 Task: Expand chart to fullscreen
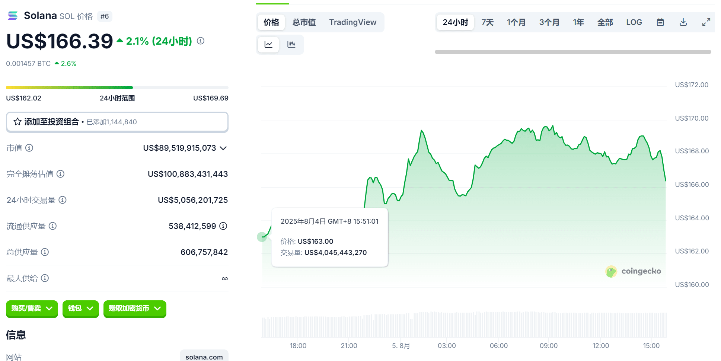click(x=706, y=22)
